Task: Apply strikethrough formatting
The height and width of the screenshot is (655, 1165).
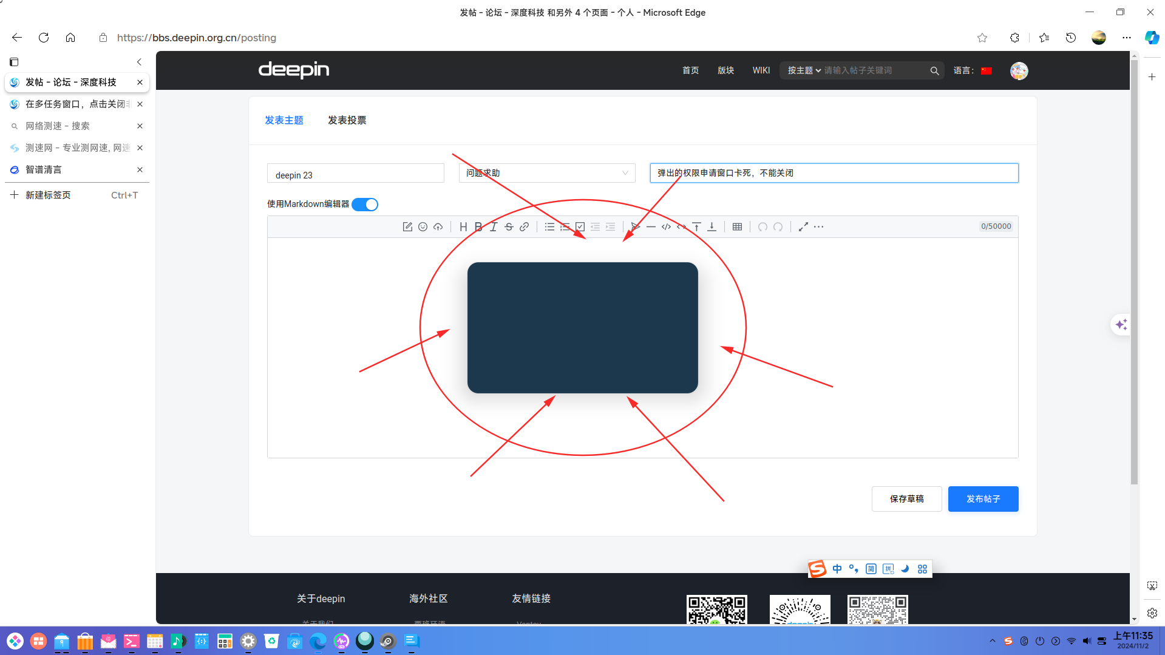Action: (509, 227)
